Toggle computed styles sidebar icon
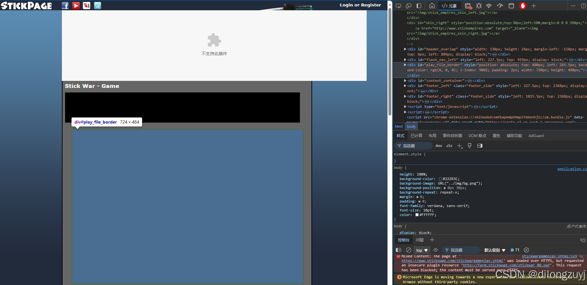The width and height of the screenshot is (587, 285). (x=480, y=146)
